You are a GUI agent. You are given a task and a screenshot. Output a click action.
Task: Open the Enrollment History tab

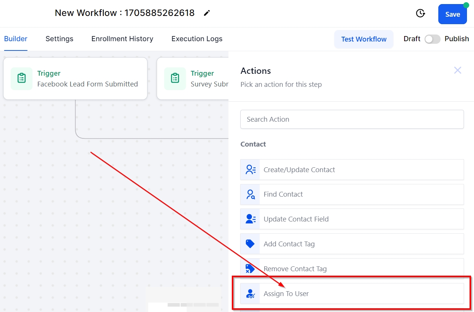pos(122,39)
